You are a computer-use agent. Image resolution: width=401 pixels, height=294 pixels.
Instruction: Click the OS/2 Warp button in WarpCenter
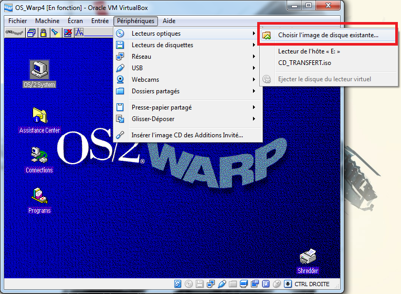14,32
